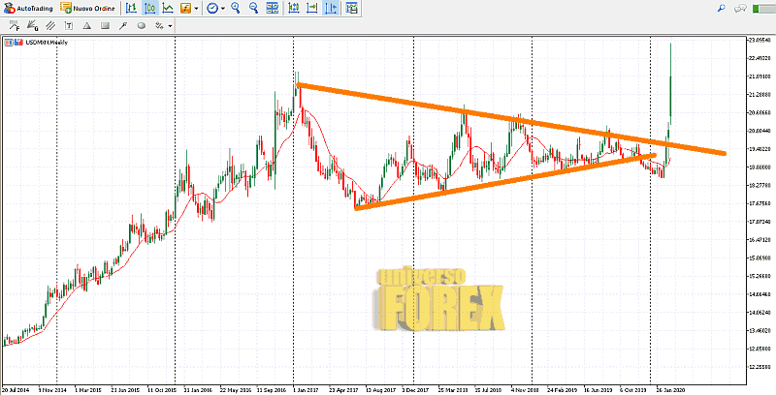Toggle chart auto scroll
The image size is (776, 395).
pos(313,8)
